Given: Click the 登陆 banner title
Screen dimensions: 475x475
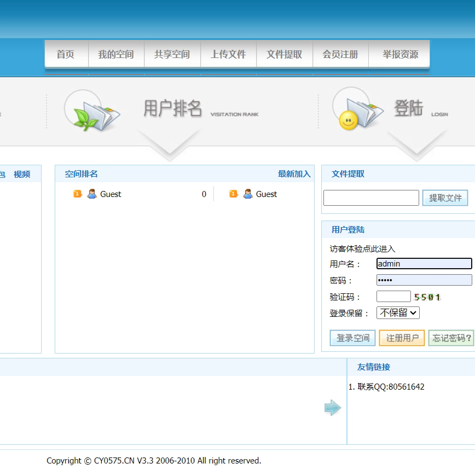Looking at the screenshot, I should (x=408, y=108).
